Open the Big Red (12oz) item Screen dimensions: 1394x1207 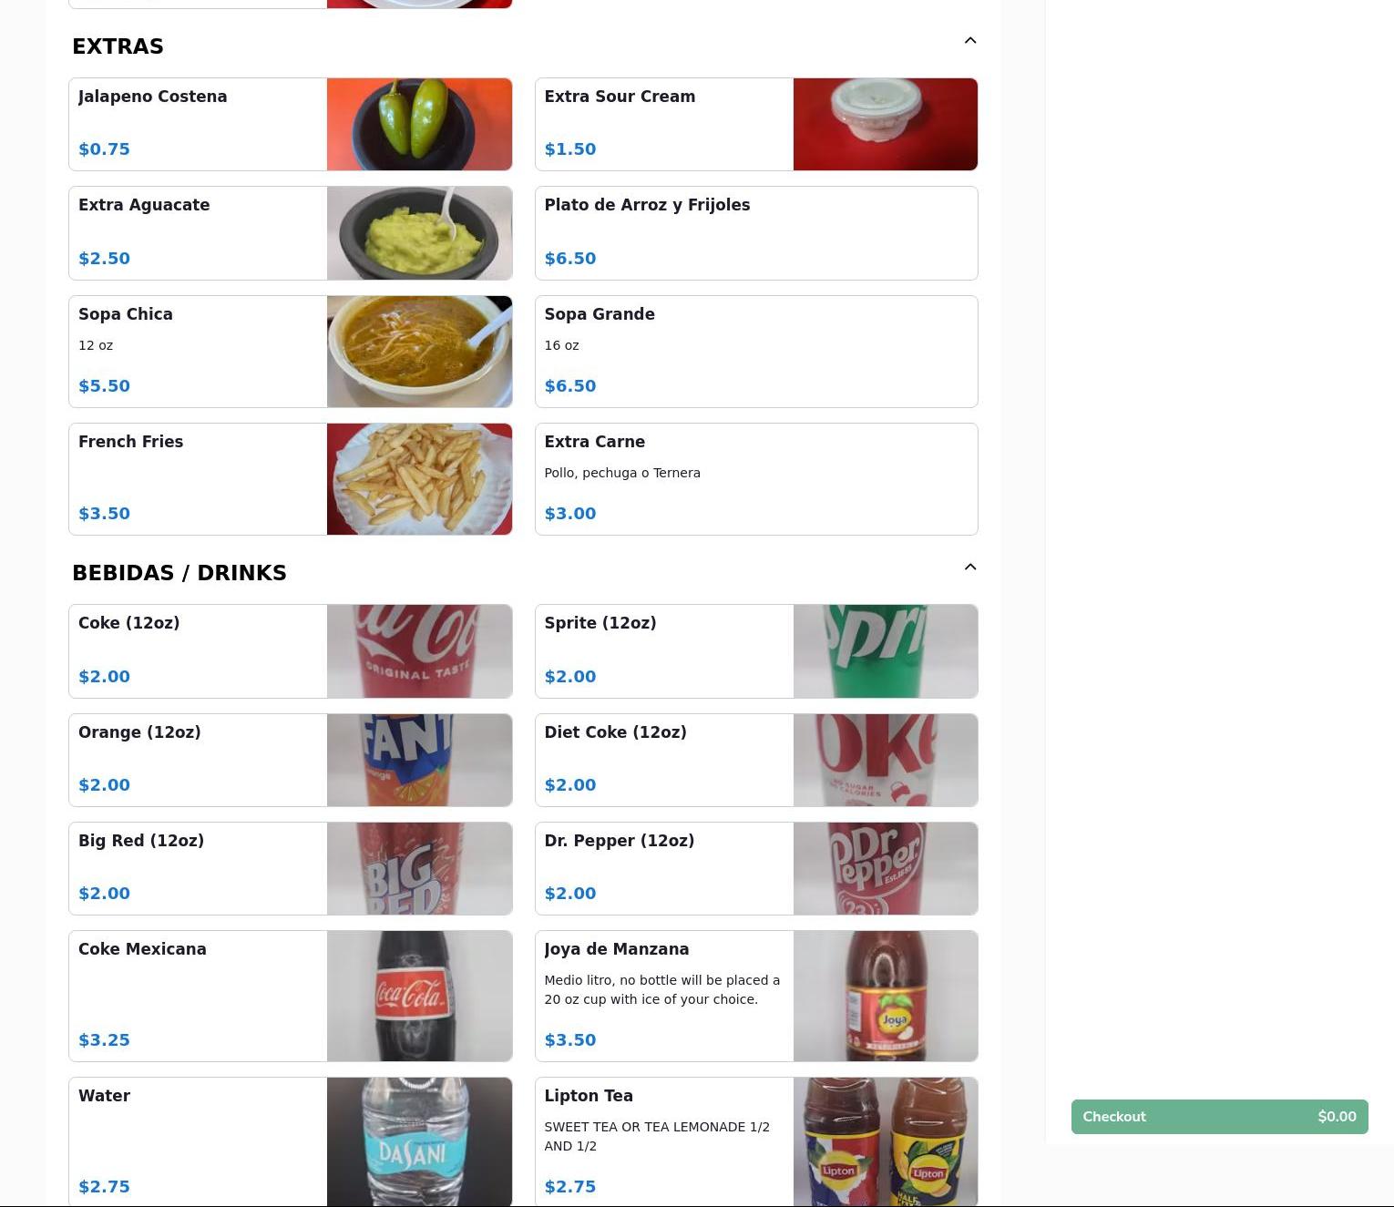coord(291,868)
